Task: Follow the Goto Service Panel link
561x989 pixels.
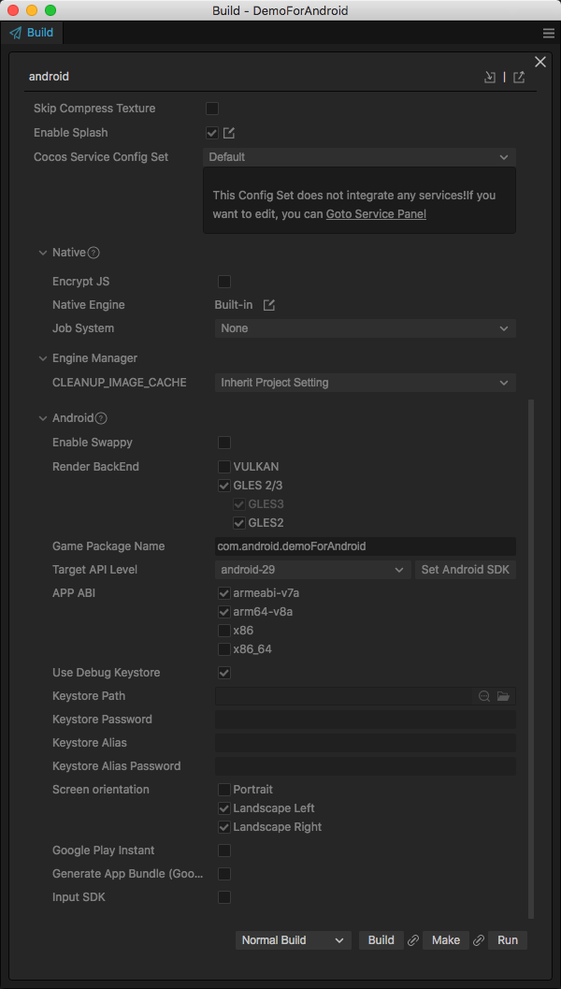Action: click(x=376, y=214)
